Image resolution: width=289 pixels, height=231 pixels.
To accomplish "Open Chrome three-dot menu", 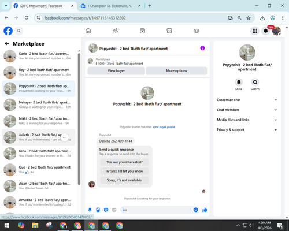I will (x=283, y=18).
